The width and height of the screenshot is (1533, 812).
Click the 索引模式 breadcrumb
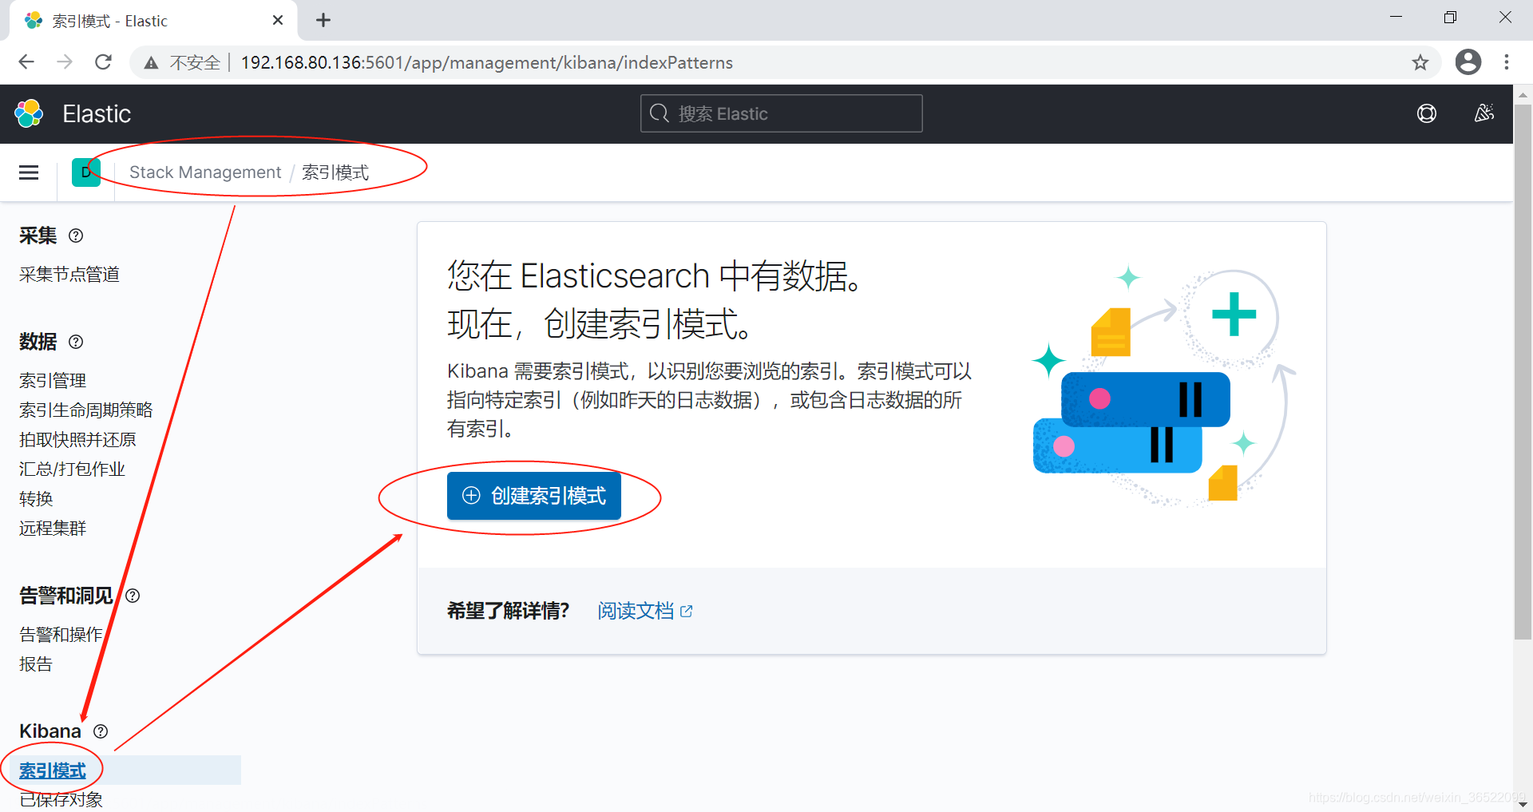[335, 172]
